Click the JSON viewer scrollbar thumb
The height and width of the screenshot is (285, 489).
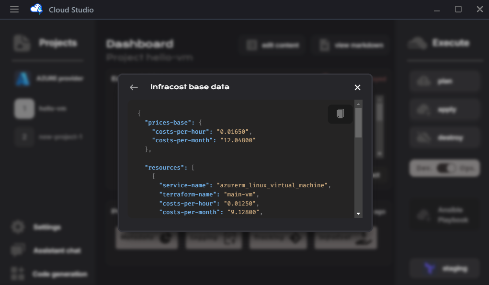click(358, 123)
